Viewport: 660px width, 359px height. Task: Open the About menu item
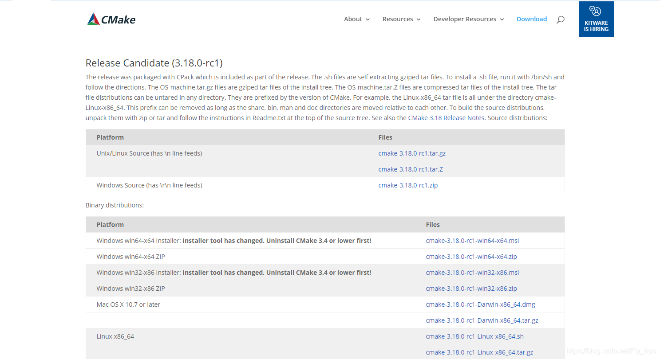point(353,19)
